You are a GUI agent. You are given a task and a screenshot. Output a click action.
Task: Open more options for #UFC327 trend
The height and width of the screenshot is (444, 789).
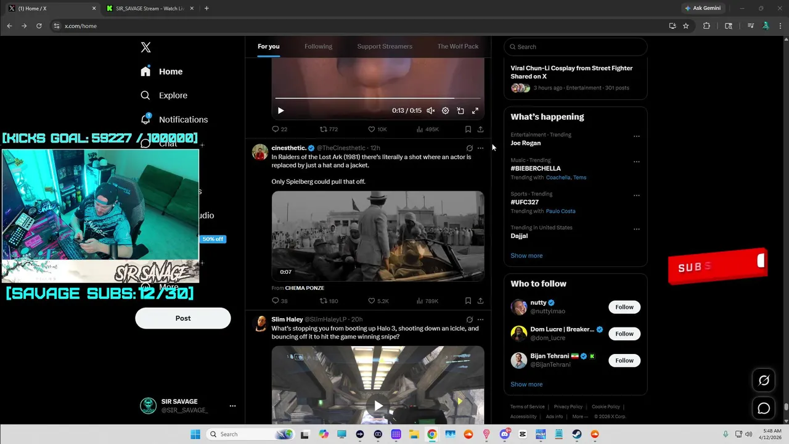(x=637, y=195)
